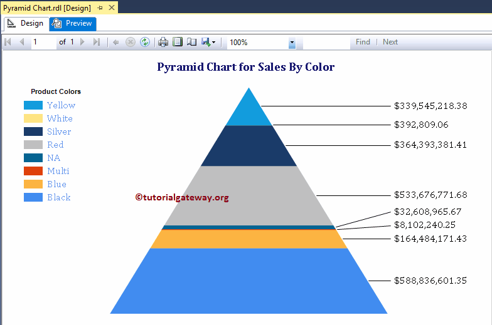
Task: Click the $364,393,381.41 data label
Action: coord(430,145)
